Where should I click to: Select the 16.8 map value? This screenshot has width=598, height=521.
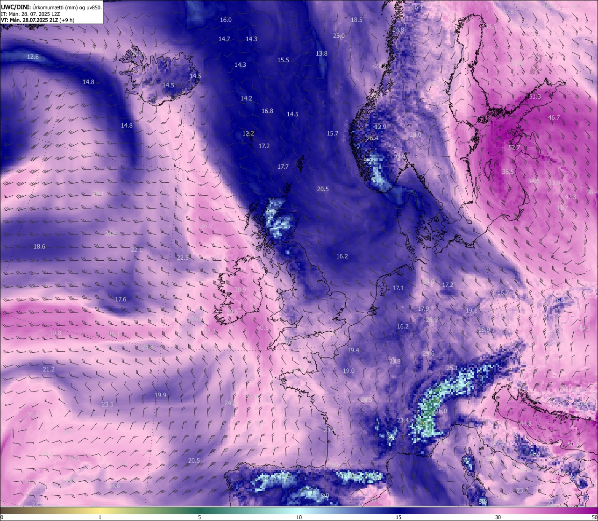click(x=267, y=111)
